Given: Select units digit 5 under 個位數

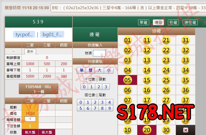Looking at the screenshot, I should pos(81,108).
